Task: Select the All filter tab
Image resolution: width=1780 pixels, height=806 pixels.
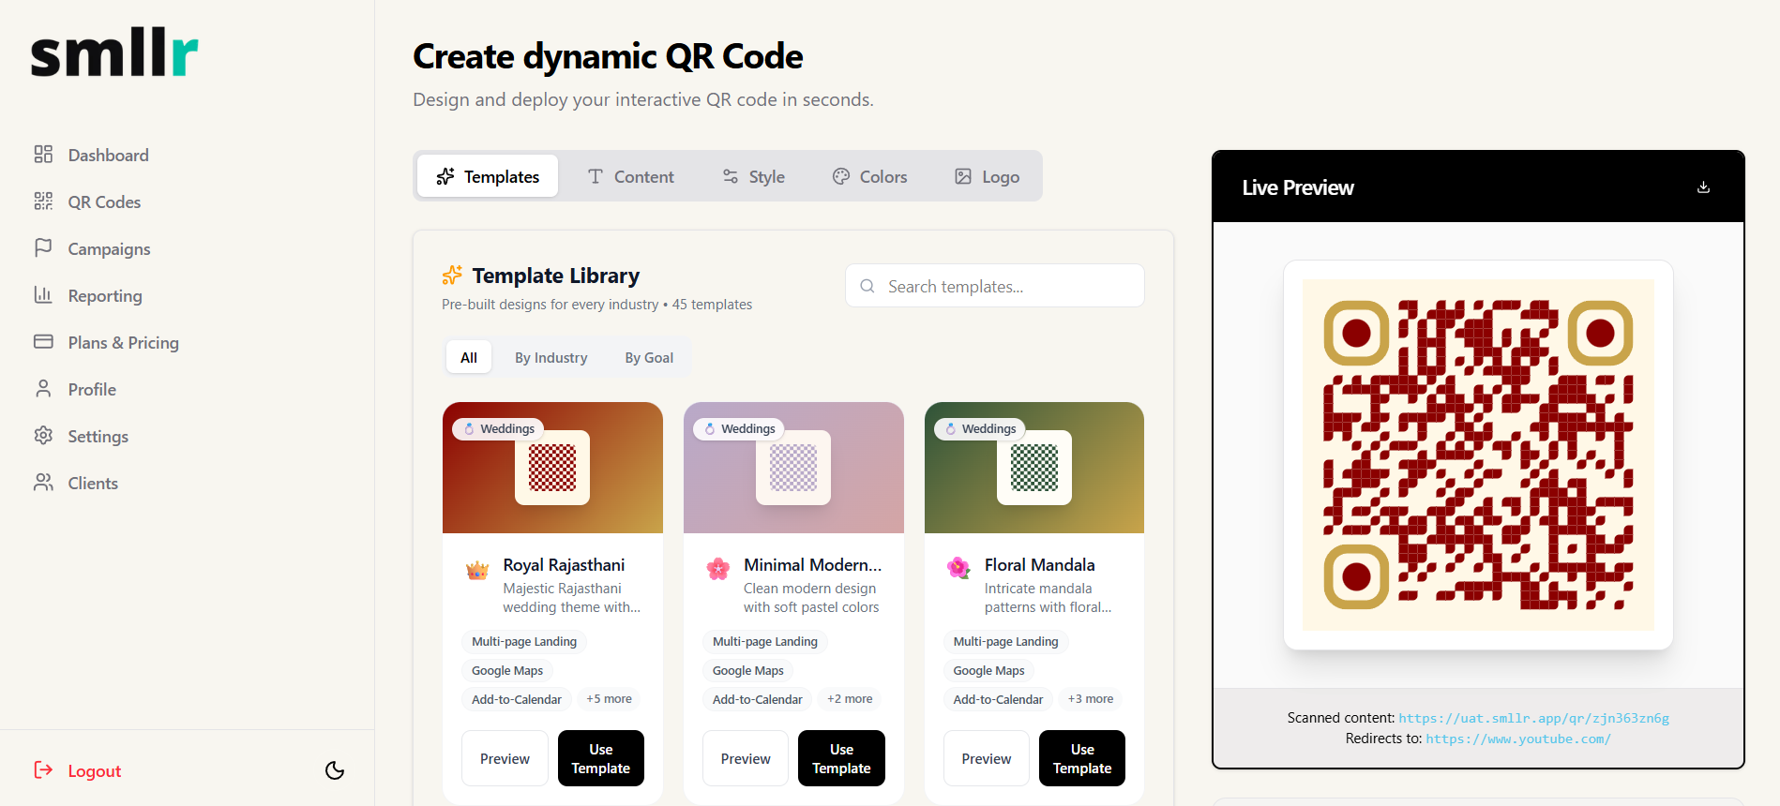Action: point(469,357)
